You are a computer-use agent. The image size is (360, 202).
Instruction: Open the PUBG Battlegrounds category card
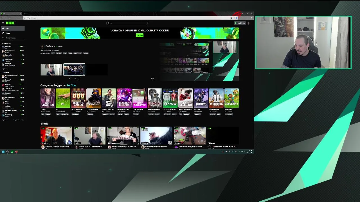[216, 98]
